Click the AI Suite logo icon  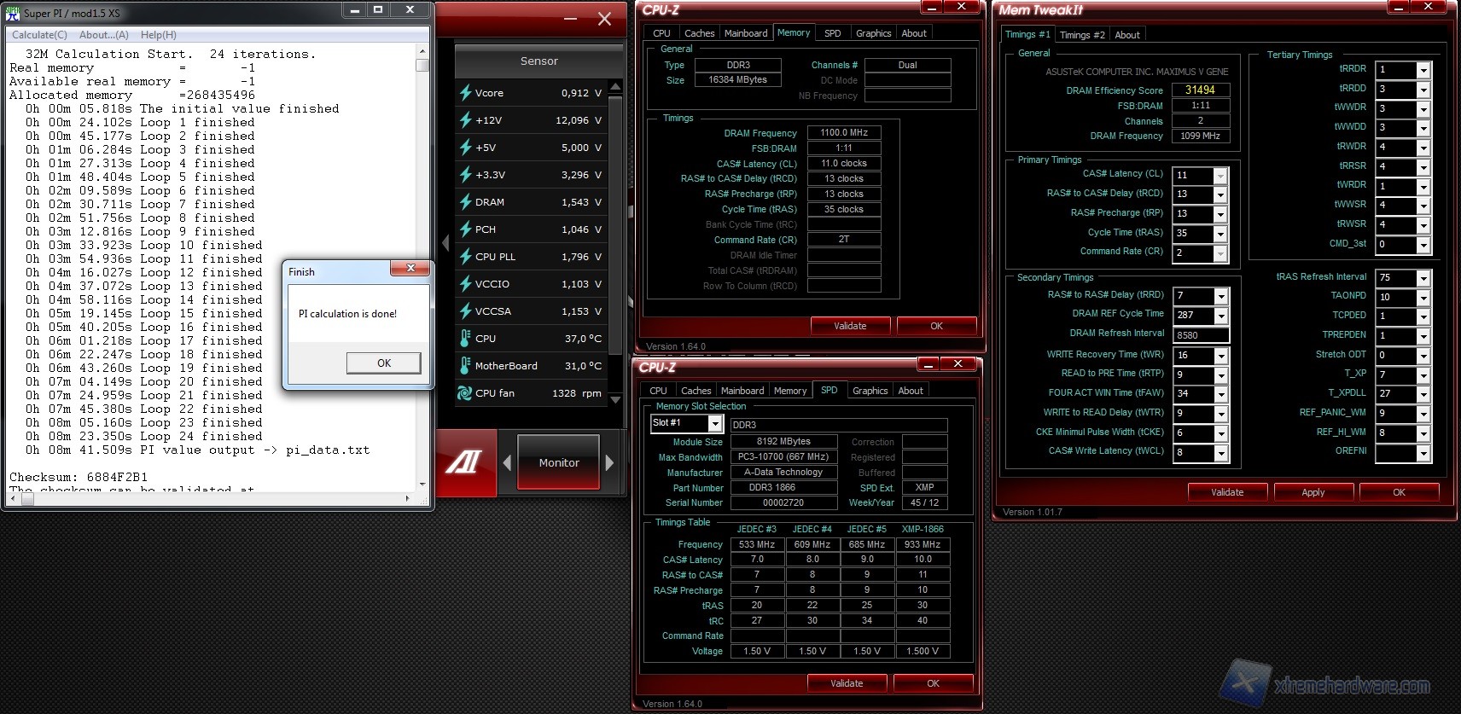click(464, 463)
